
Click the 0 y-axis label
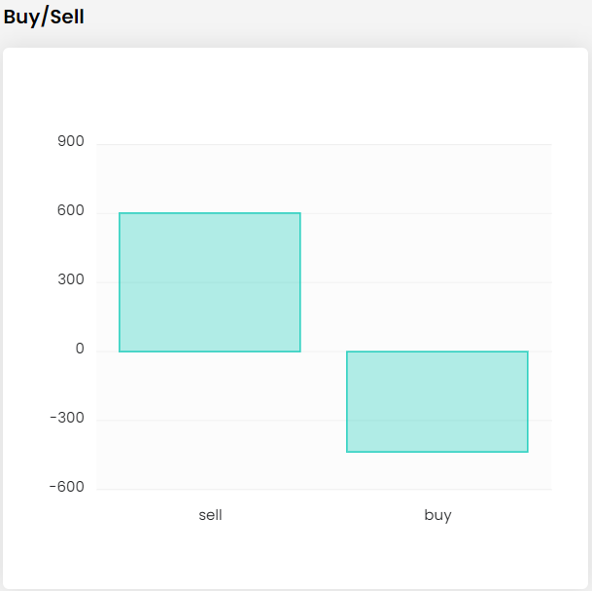[80, 350]
